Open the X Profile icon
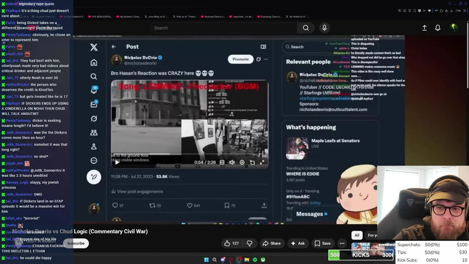Viewport: 469px width, 264px height. click(94, 146)
